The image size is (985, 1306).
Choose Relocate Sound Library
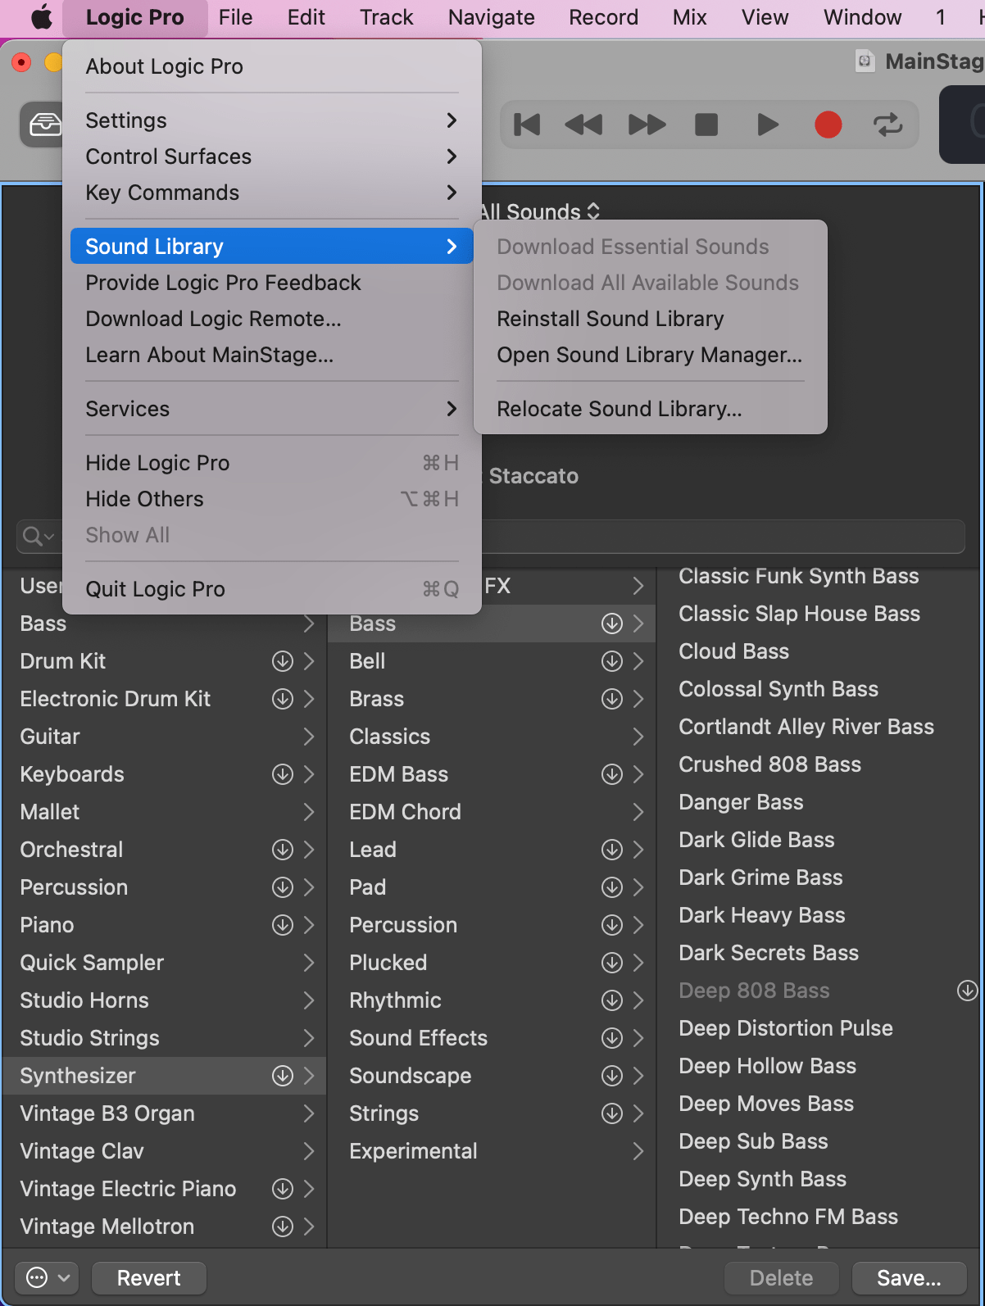(x=651, y=409)
